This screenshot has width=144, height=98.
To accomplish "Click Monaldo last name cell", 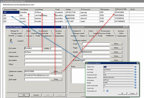I will (x=44, y=21).
